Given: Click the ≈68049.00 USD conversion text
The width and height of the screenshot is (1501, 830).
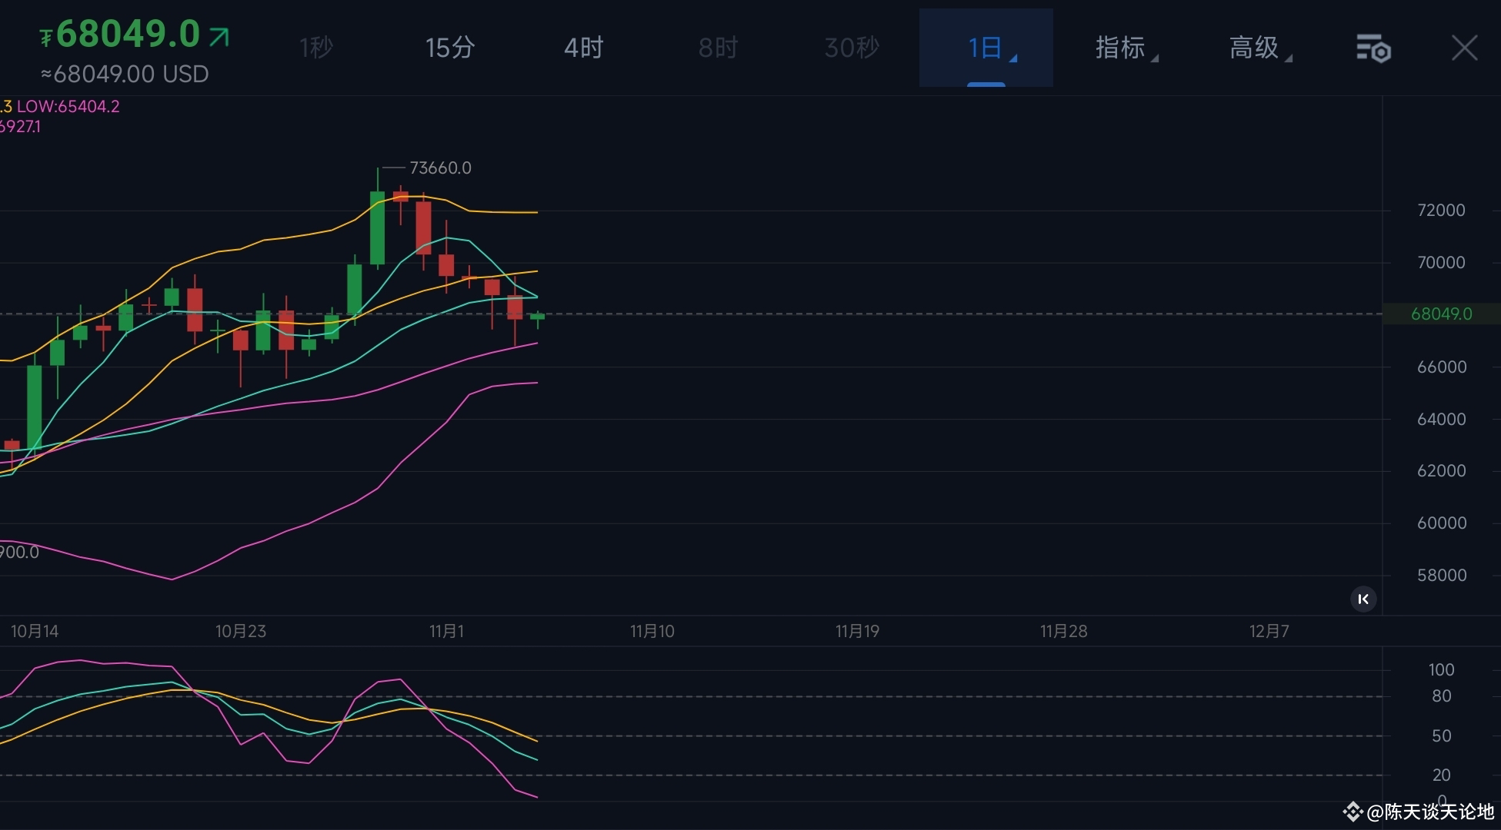Looking at the screenshot, I should (x=125, y=74).
